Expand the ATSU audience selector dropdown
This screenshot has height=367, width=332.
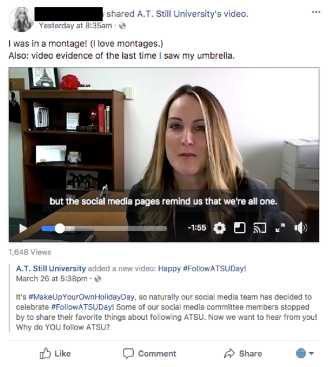click(305, 353)
